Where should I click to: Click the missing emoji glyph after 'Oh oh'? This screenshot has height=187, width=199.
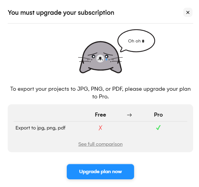tap(143, 41)
